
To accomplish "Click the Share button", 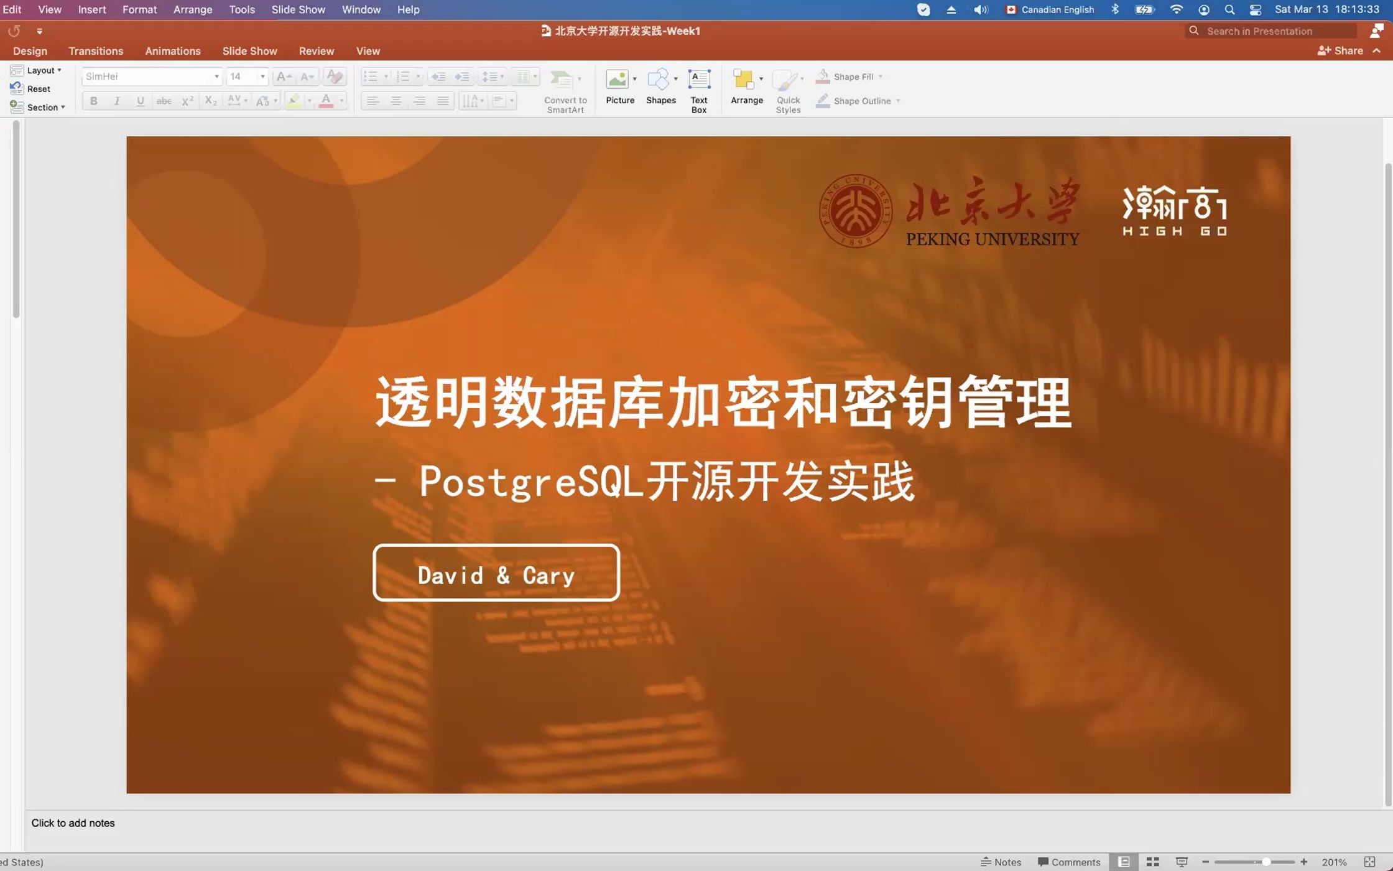I will pyautogui.click(x=1341, y=50).
